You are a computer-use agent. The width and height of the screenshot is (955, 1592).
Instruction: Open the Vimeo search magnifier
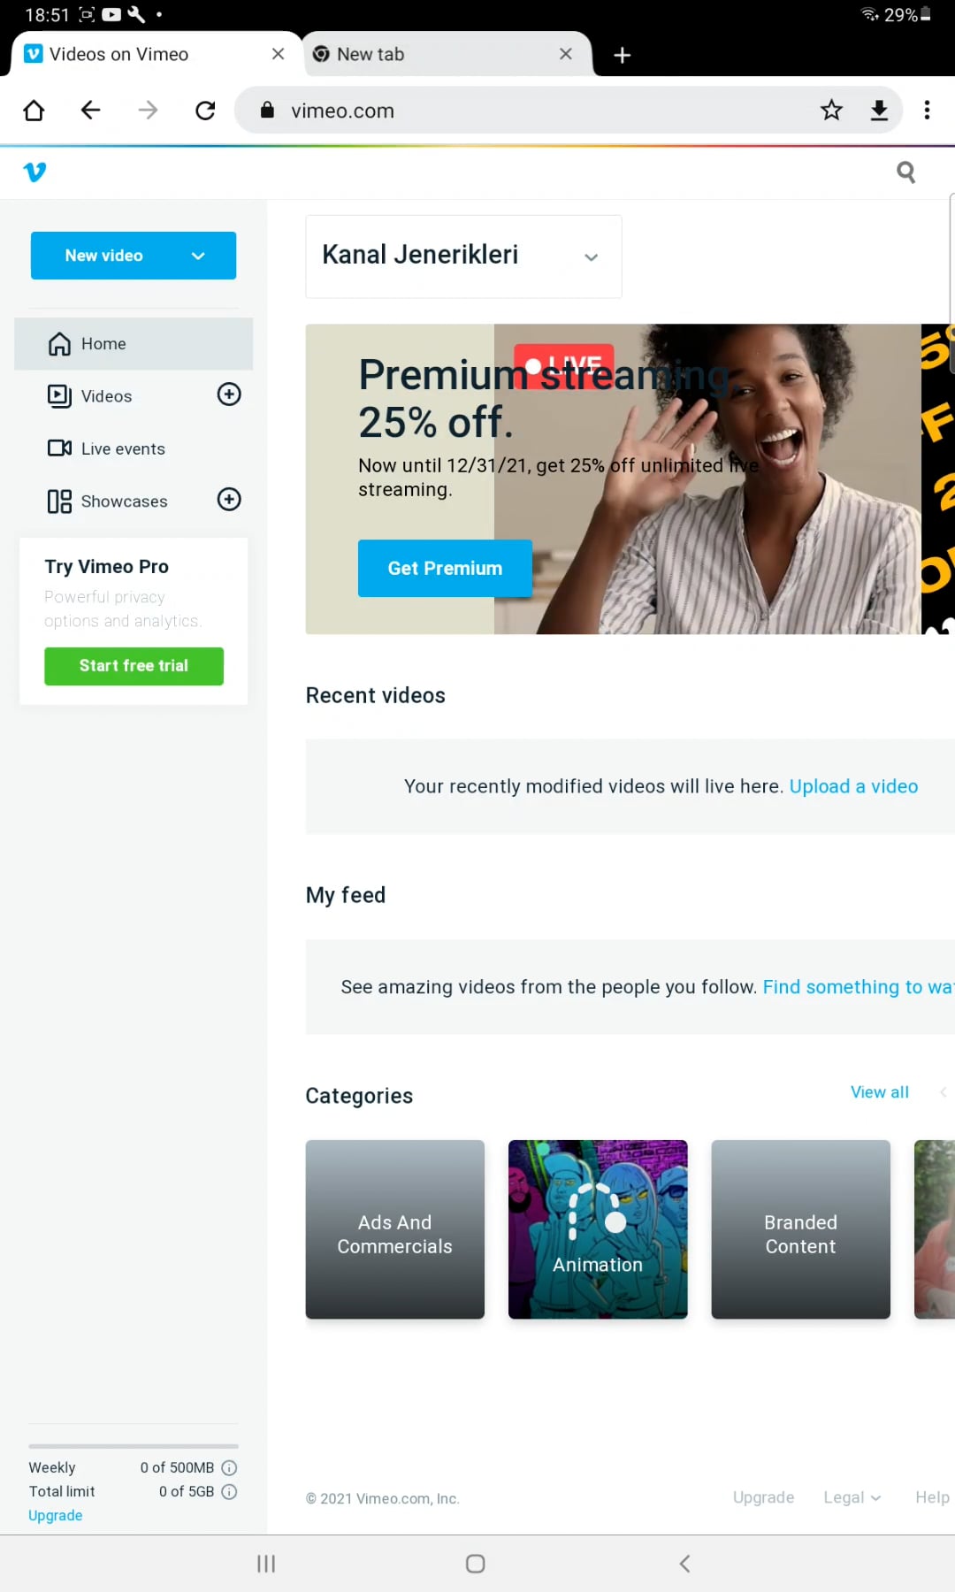pos(905,172)
